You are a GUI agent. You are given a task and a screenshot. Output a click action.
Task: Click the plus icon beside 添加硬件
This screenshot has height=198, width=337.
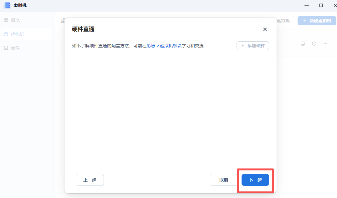point(243,46)
